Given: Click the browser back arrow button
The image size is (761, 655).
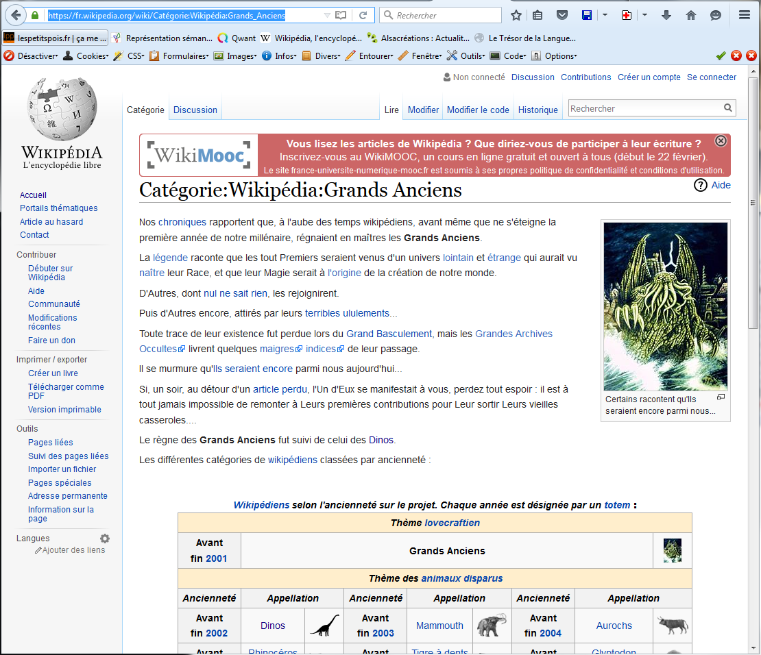Looking at the screenshot, I should [15, 15].
